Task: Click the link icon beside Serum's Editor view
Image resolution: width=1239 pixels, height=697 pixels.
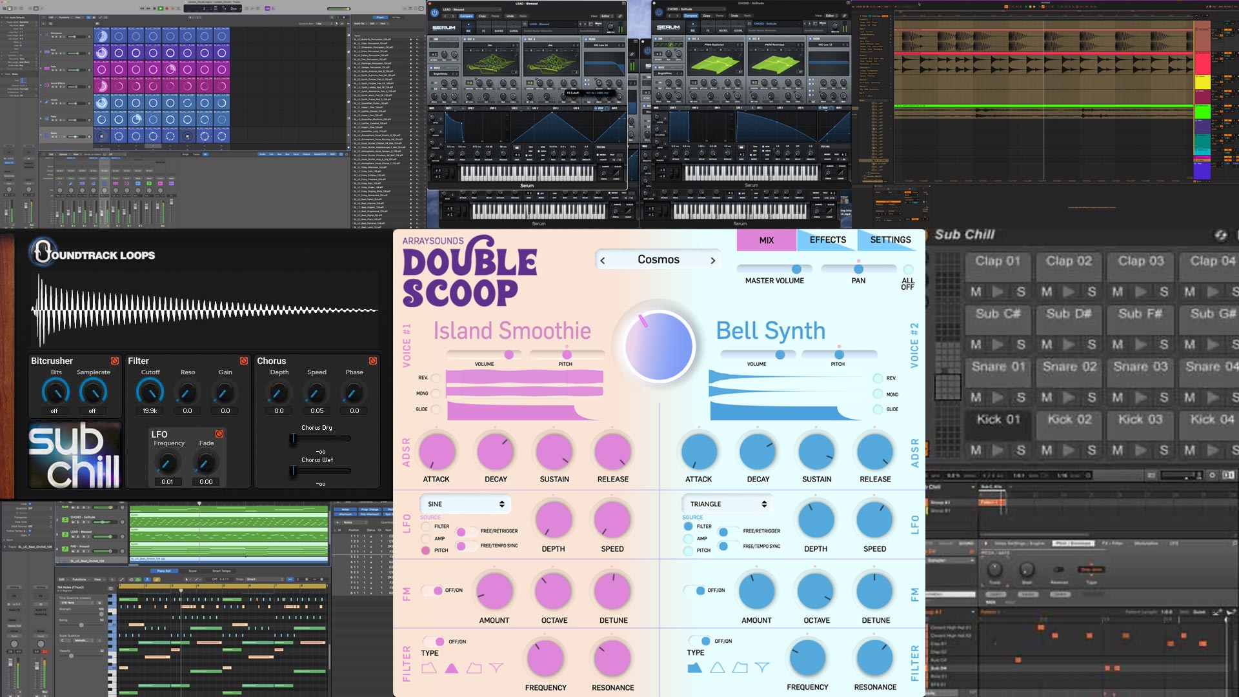Action: [621, 16]
